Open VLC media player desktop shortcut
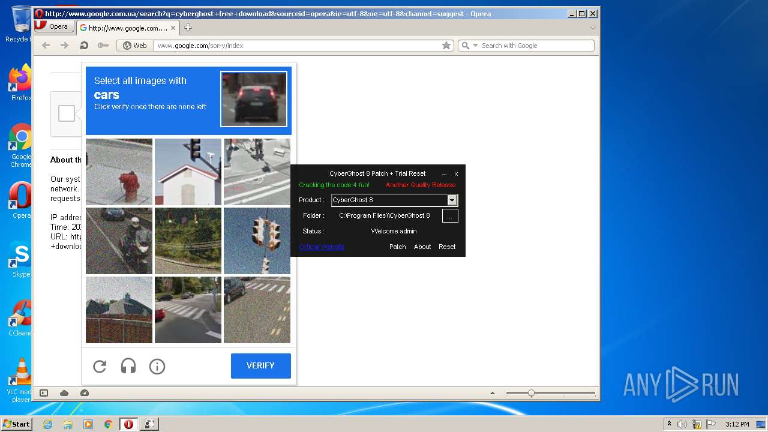The height and width of the screenshot is (432, 768). pos(20,380)
